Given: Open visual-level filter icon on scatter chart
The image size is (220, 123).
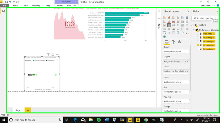Looking at the screenshot, I should [x=48, y=55].
